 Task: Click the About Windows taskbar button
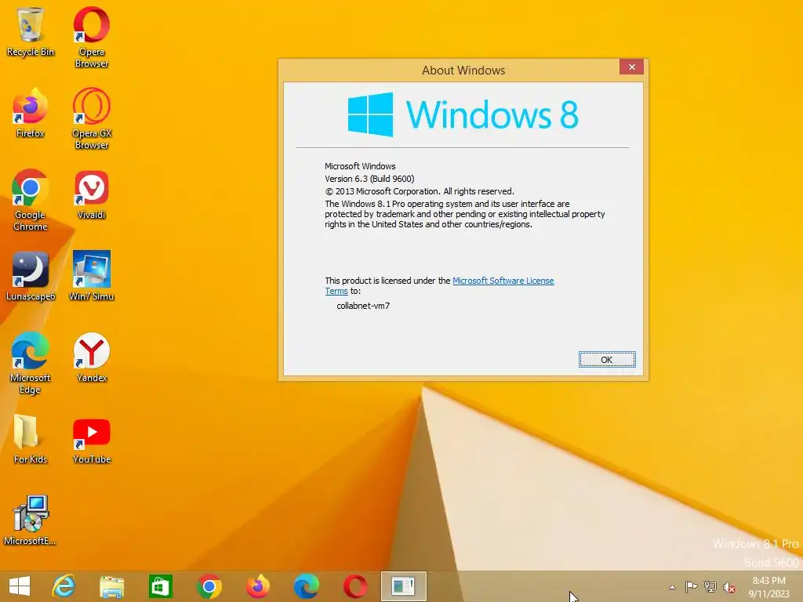404,586
